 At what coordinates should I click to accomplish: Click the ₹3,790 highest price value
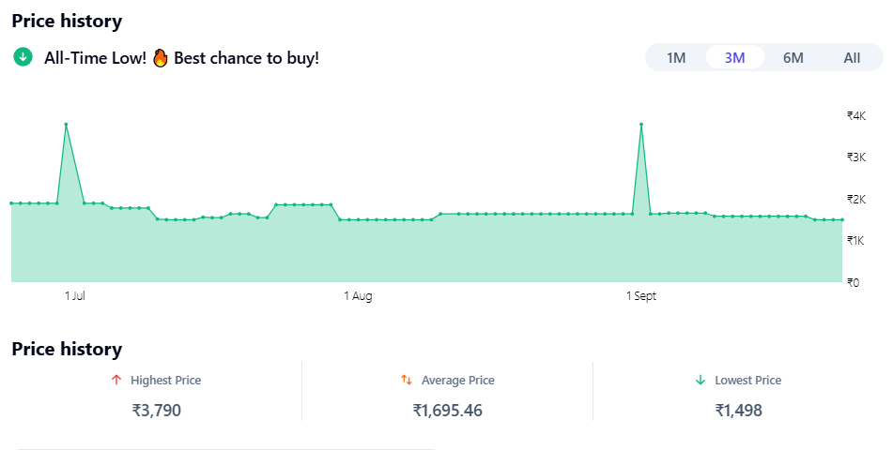click(156, 411)
